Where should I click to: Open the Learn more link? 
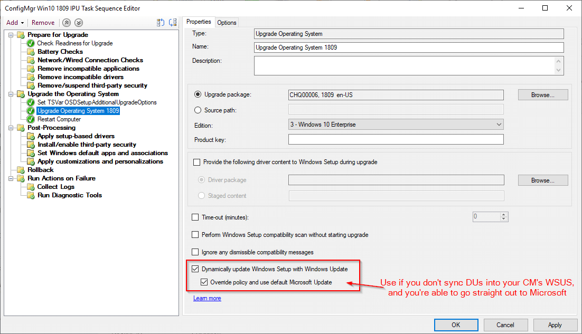coord(207,299)
